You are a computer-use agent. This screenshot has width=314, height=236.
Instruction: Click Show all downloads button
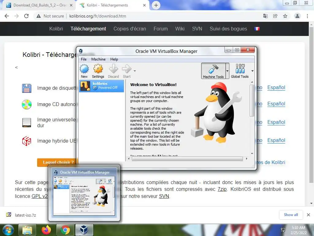point(291,215)
